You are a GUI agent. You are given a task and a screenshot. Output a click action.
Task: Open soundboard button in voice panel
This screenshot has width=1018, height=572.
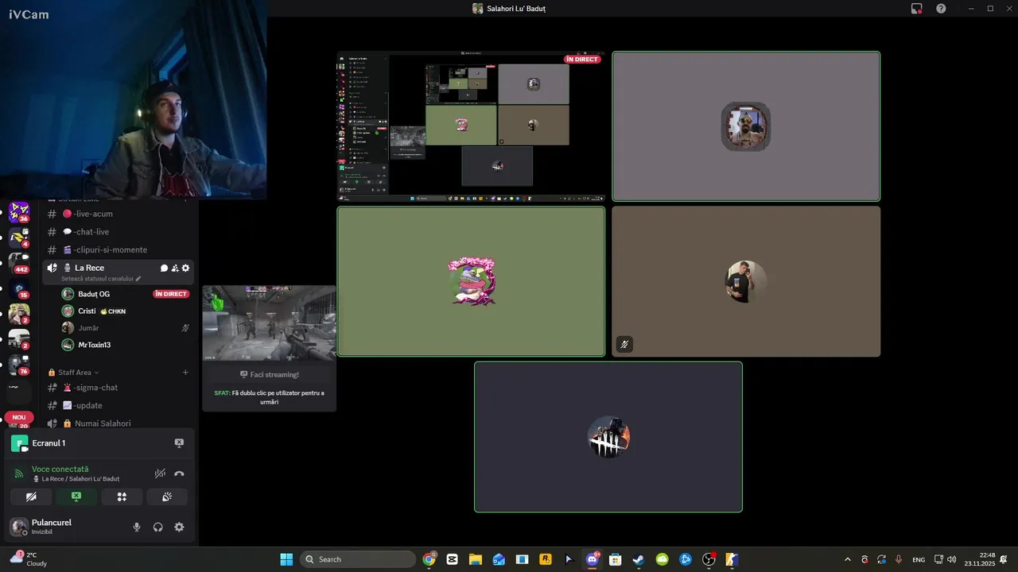(x=167, y=497)
